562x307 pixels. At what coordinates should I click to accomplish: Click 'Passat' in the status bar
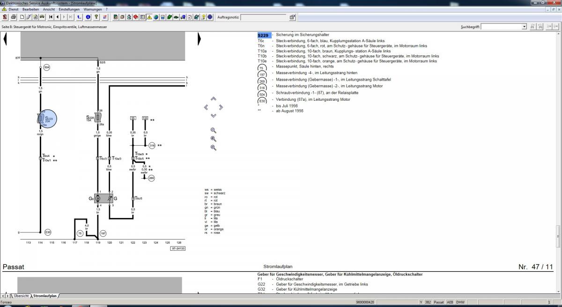(439, 302)
